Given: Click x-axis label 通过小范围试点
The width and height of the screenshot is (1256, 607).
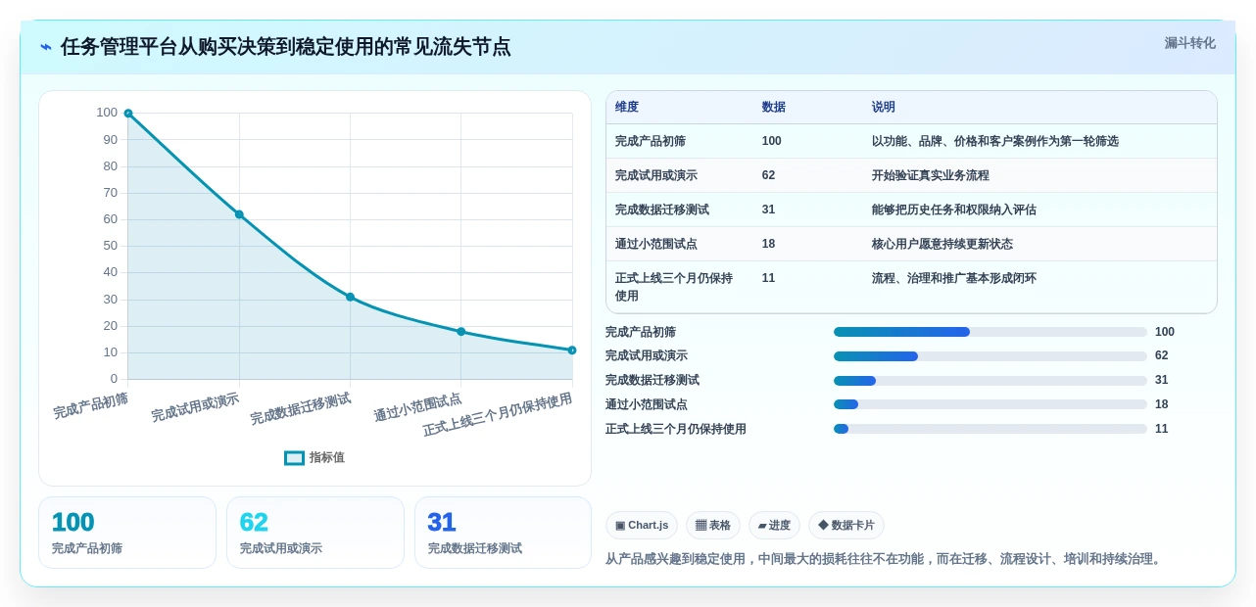Looking at the screenshot, I should point(417,407).
